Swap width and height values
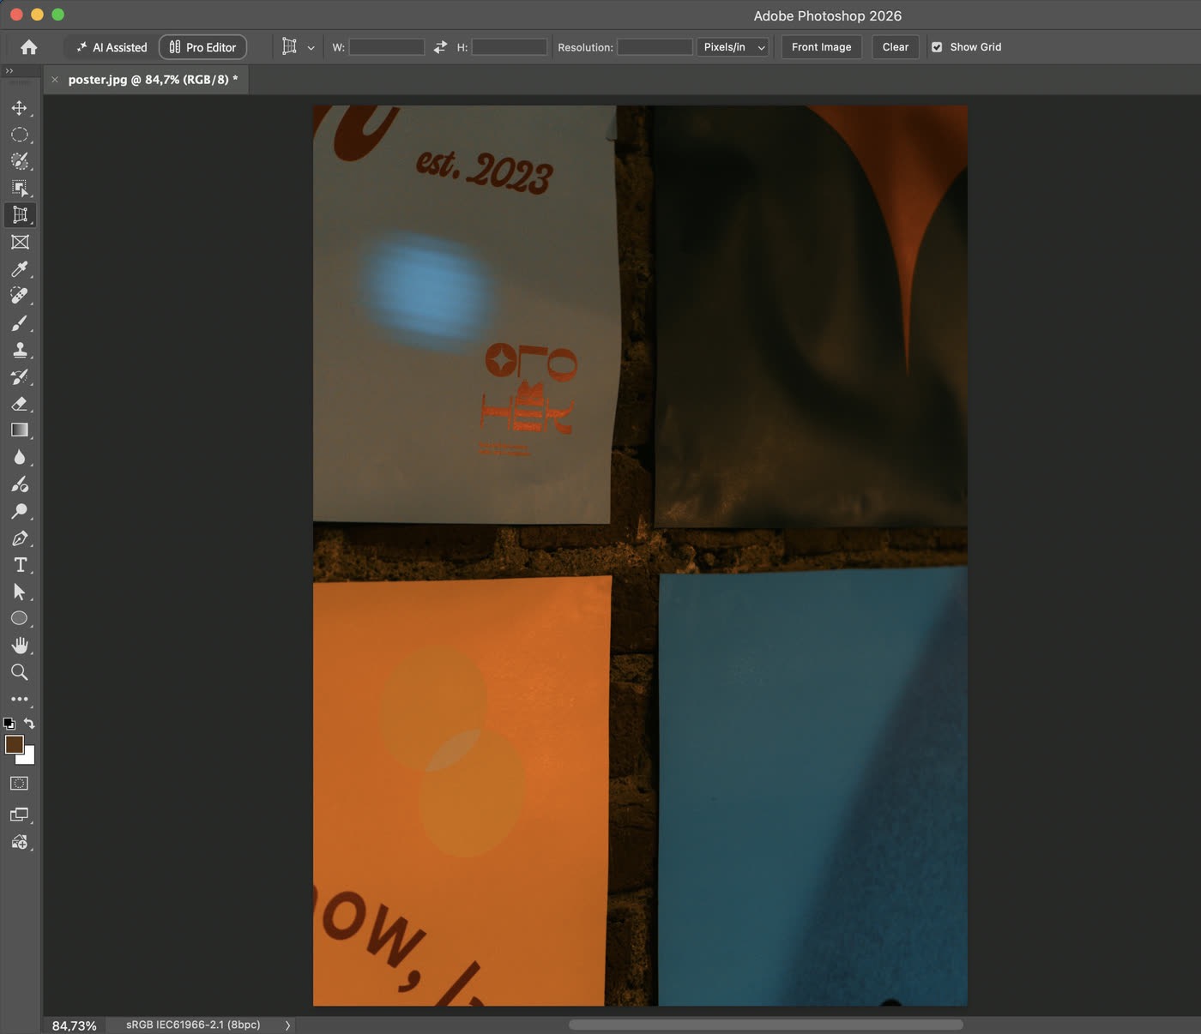Image resolution: width=1201 pixels, height=1034 pixels. click(x=440, y=47)
